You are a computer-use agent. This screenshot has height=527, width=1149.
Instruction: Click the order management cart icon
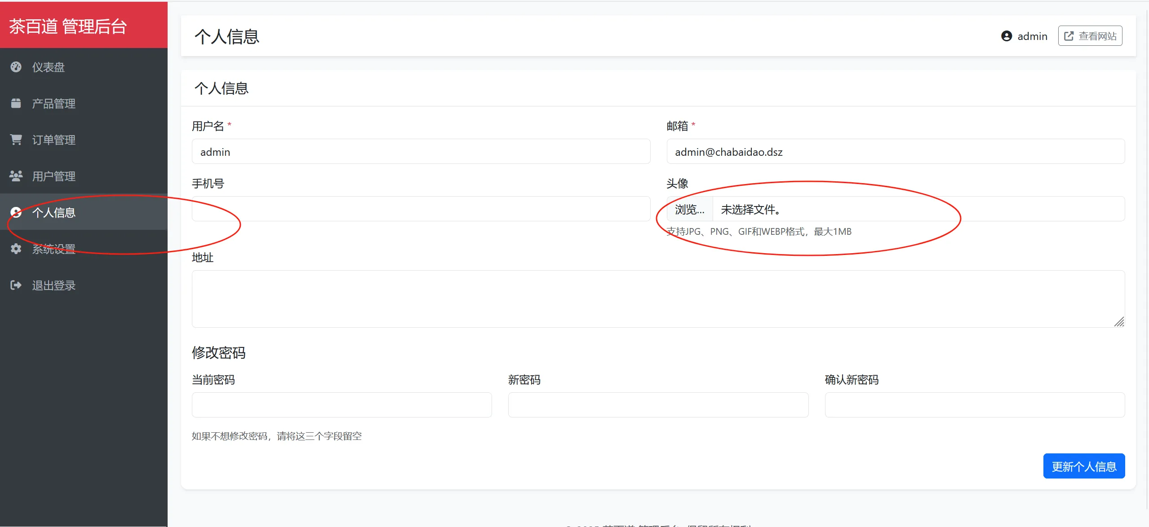coord(16,140)
